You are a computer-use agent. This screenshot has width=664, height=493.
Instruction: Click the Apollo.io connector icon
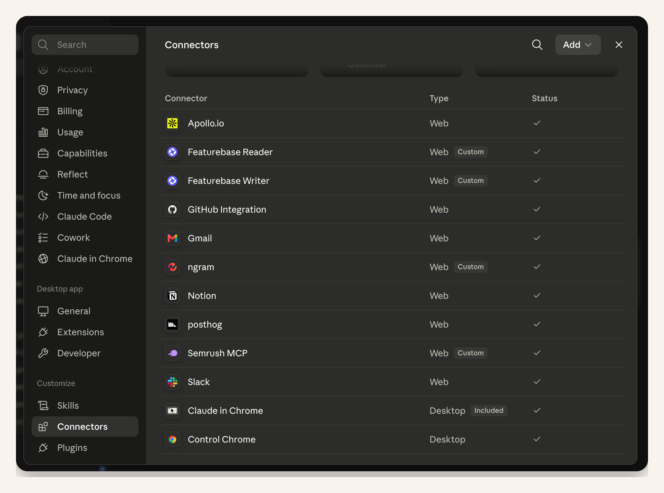pyautogui.click(x=172, y=123)
